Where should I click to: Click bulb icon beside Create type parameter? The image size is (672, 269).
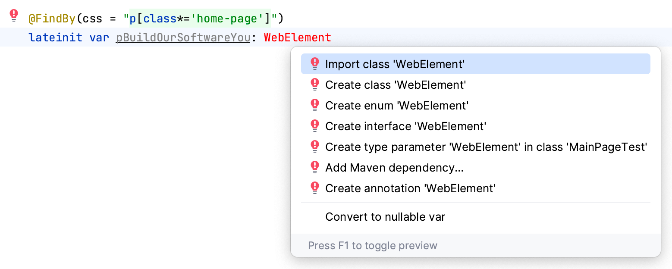pyautogui.click(x=315, y=147)
